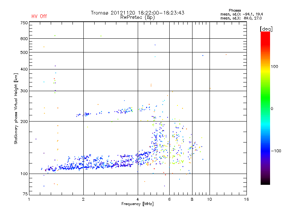Click colorbar tick label "0"
Viewport: 290px width, 217px height.
click(x=272, y=109)
